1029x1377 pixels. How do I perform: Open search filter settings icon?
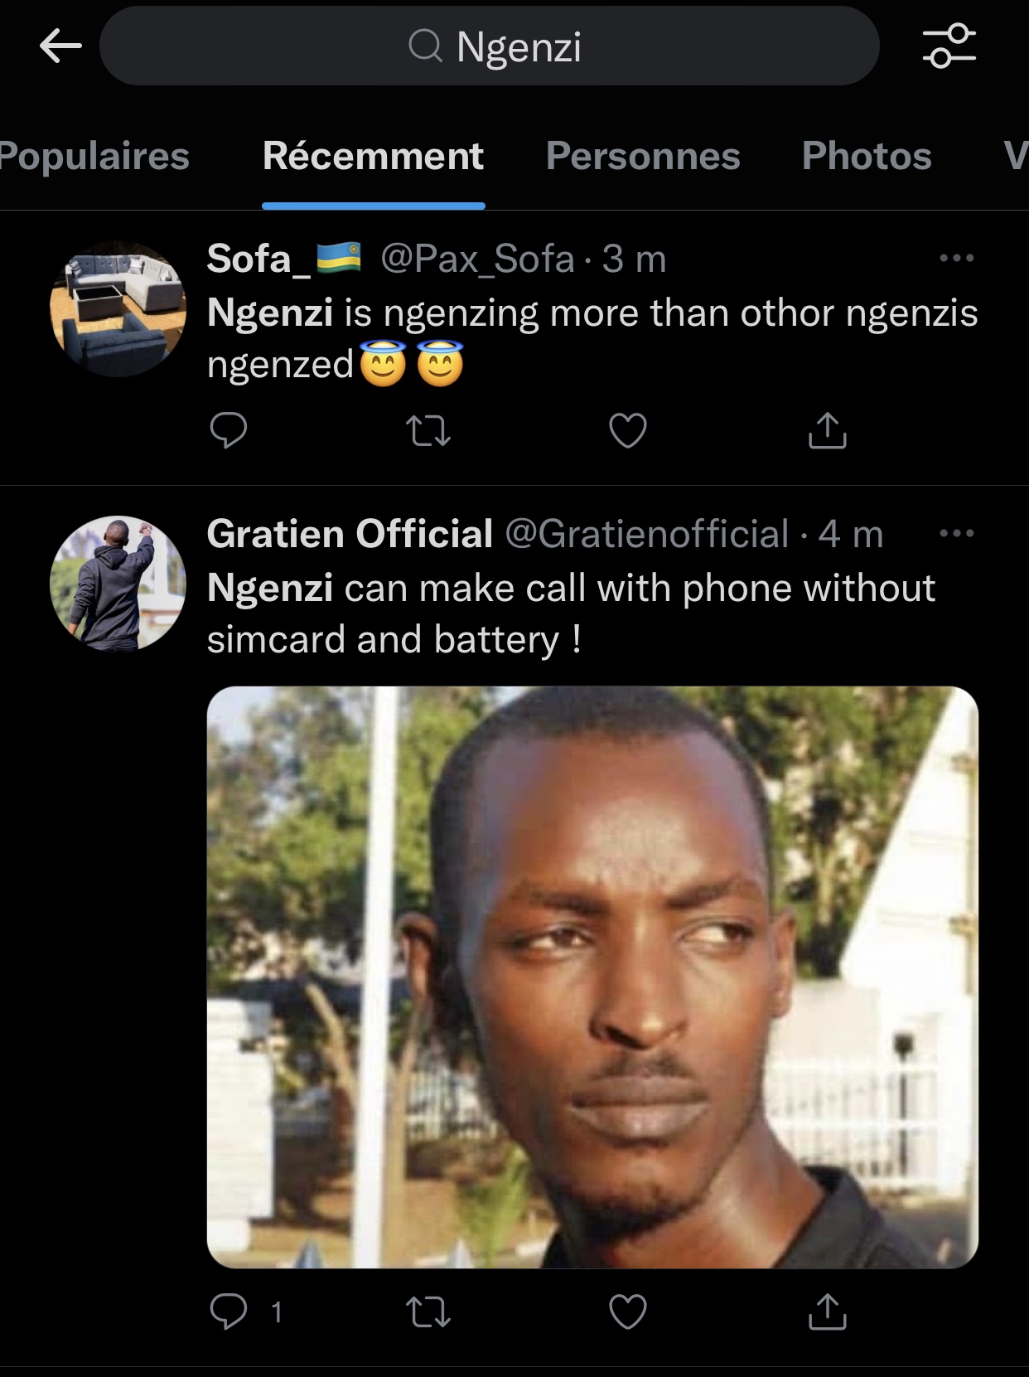coord(949,46)
